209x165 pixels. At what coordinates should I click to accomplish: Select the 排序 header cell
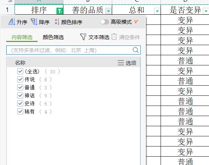39,10
